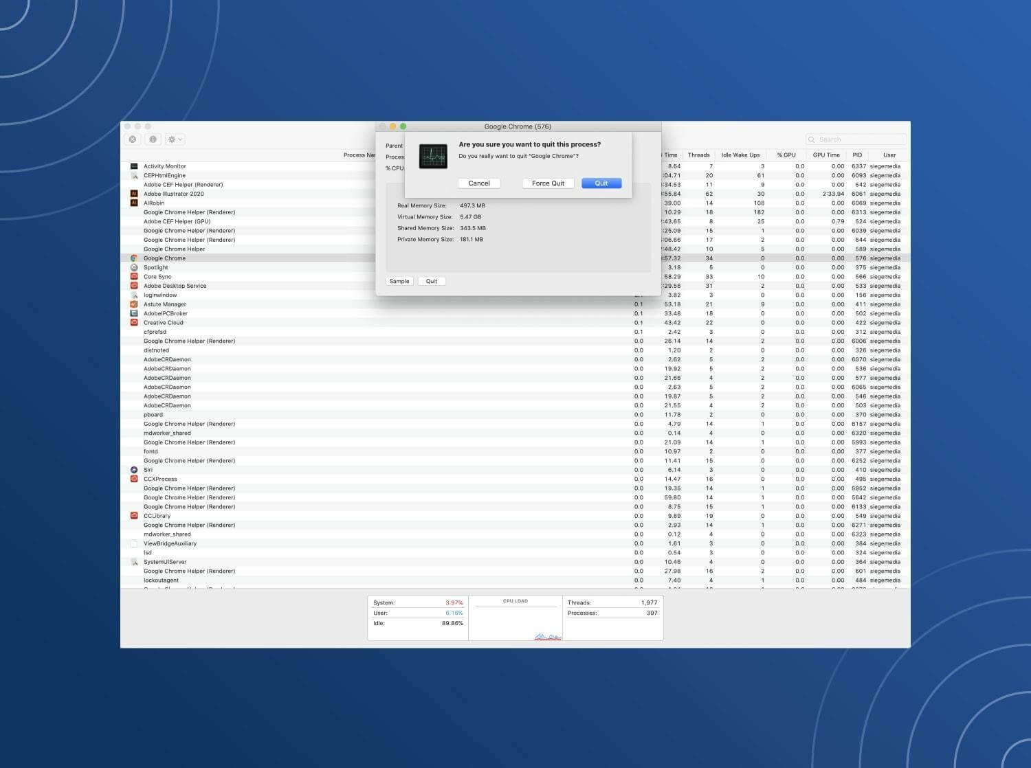Click PID value 6337

pos(858,166)
